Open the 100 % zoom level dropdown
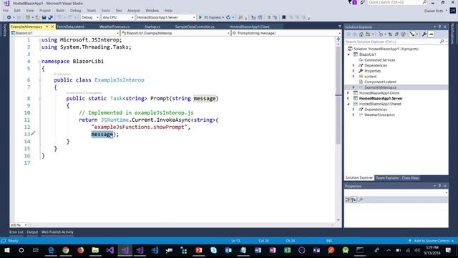This screenshot has height=258, width=458. point(19,225)
